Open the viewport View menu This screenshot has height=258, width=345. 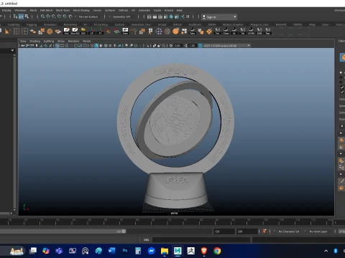(23, 41)
